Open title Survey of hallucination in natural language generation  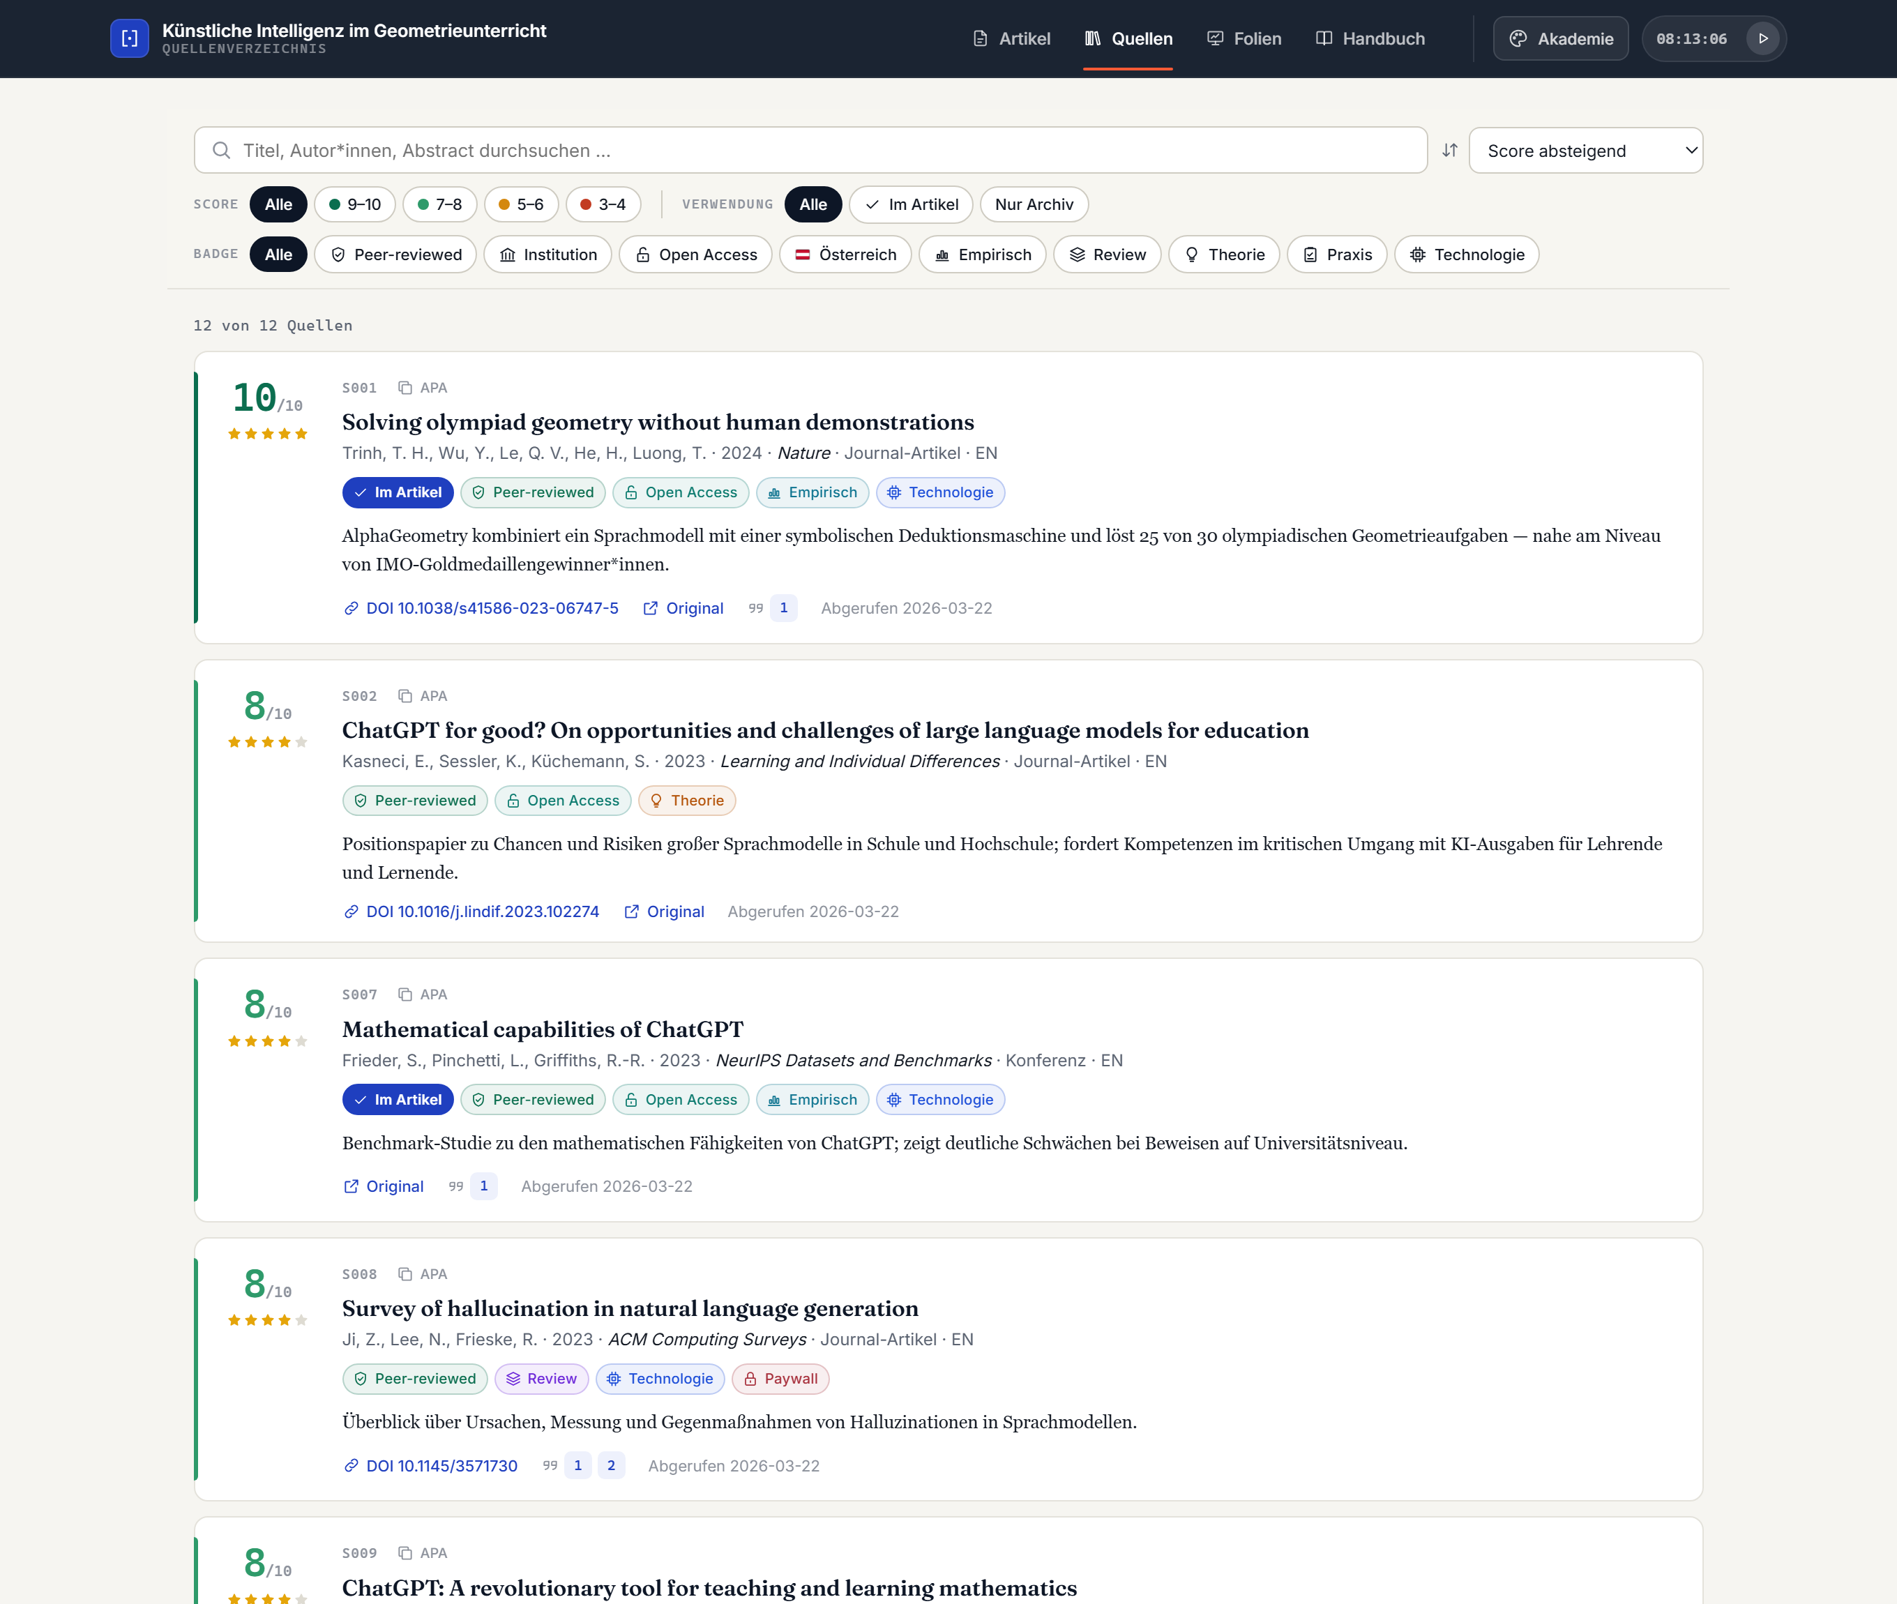tap(630, 1308)
